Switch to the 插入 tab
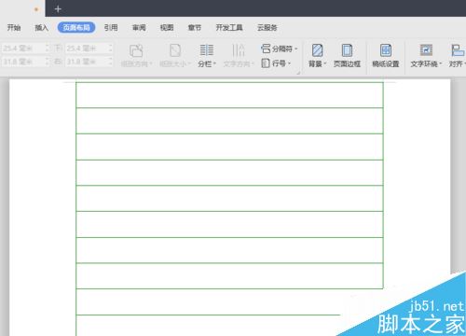This screenshot has height=336, width=466. coord(41,28)
